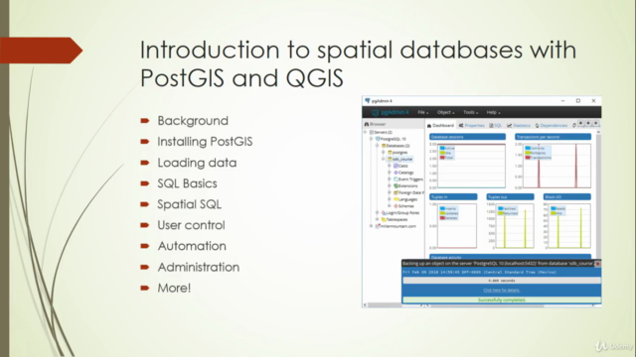636x357 pixels.
Task: Collapse the Databases (2) tree node
Action: tap(378, 146)
